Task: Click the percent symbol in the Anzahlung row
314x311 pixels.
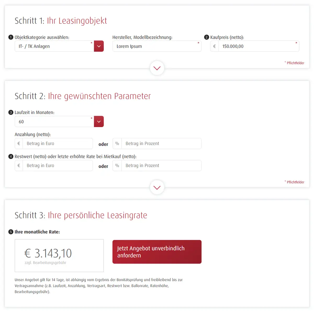Action: [117, 143]
